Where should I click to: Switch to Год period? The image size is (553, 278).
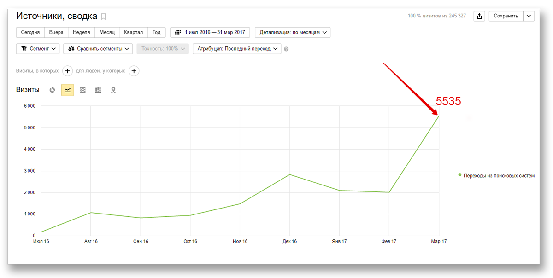coord(157,32)
